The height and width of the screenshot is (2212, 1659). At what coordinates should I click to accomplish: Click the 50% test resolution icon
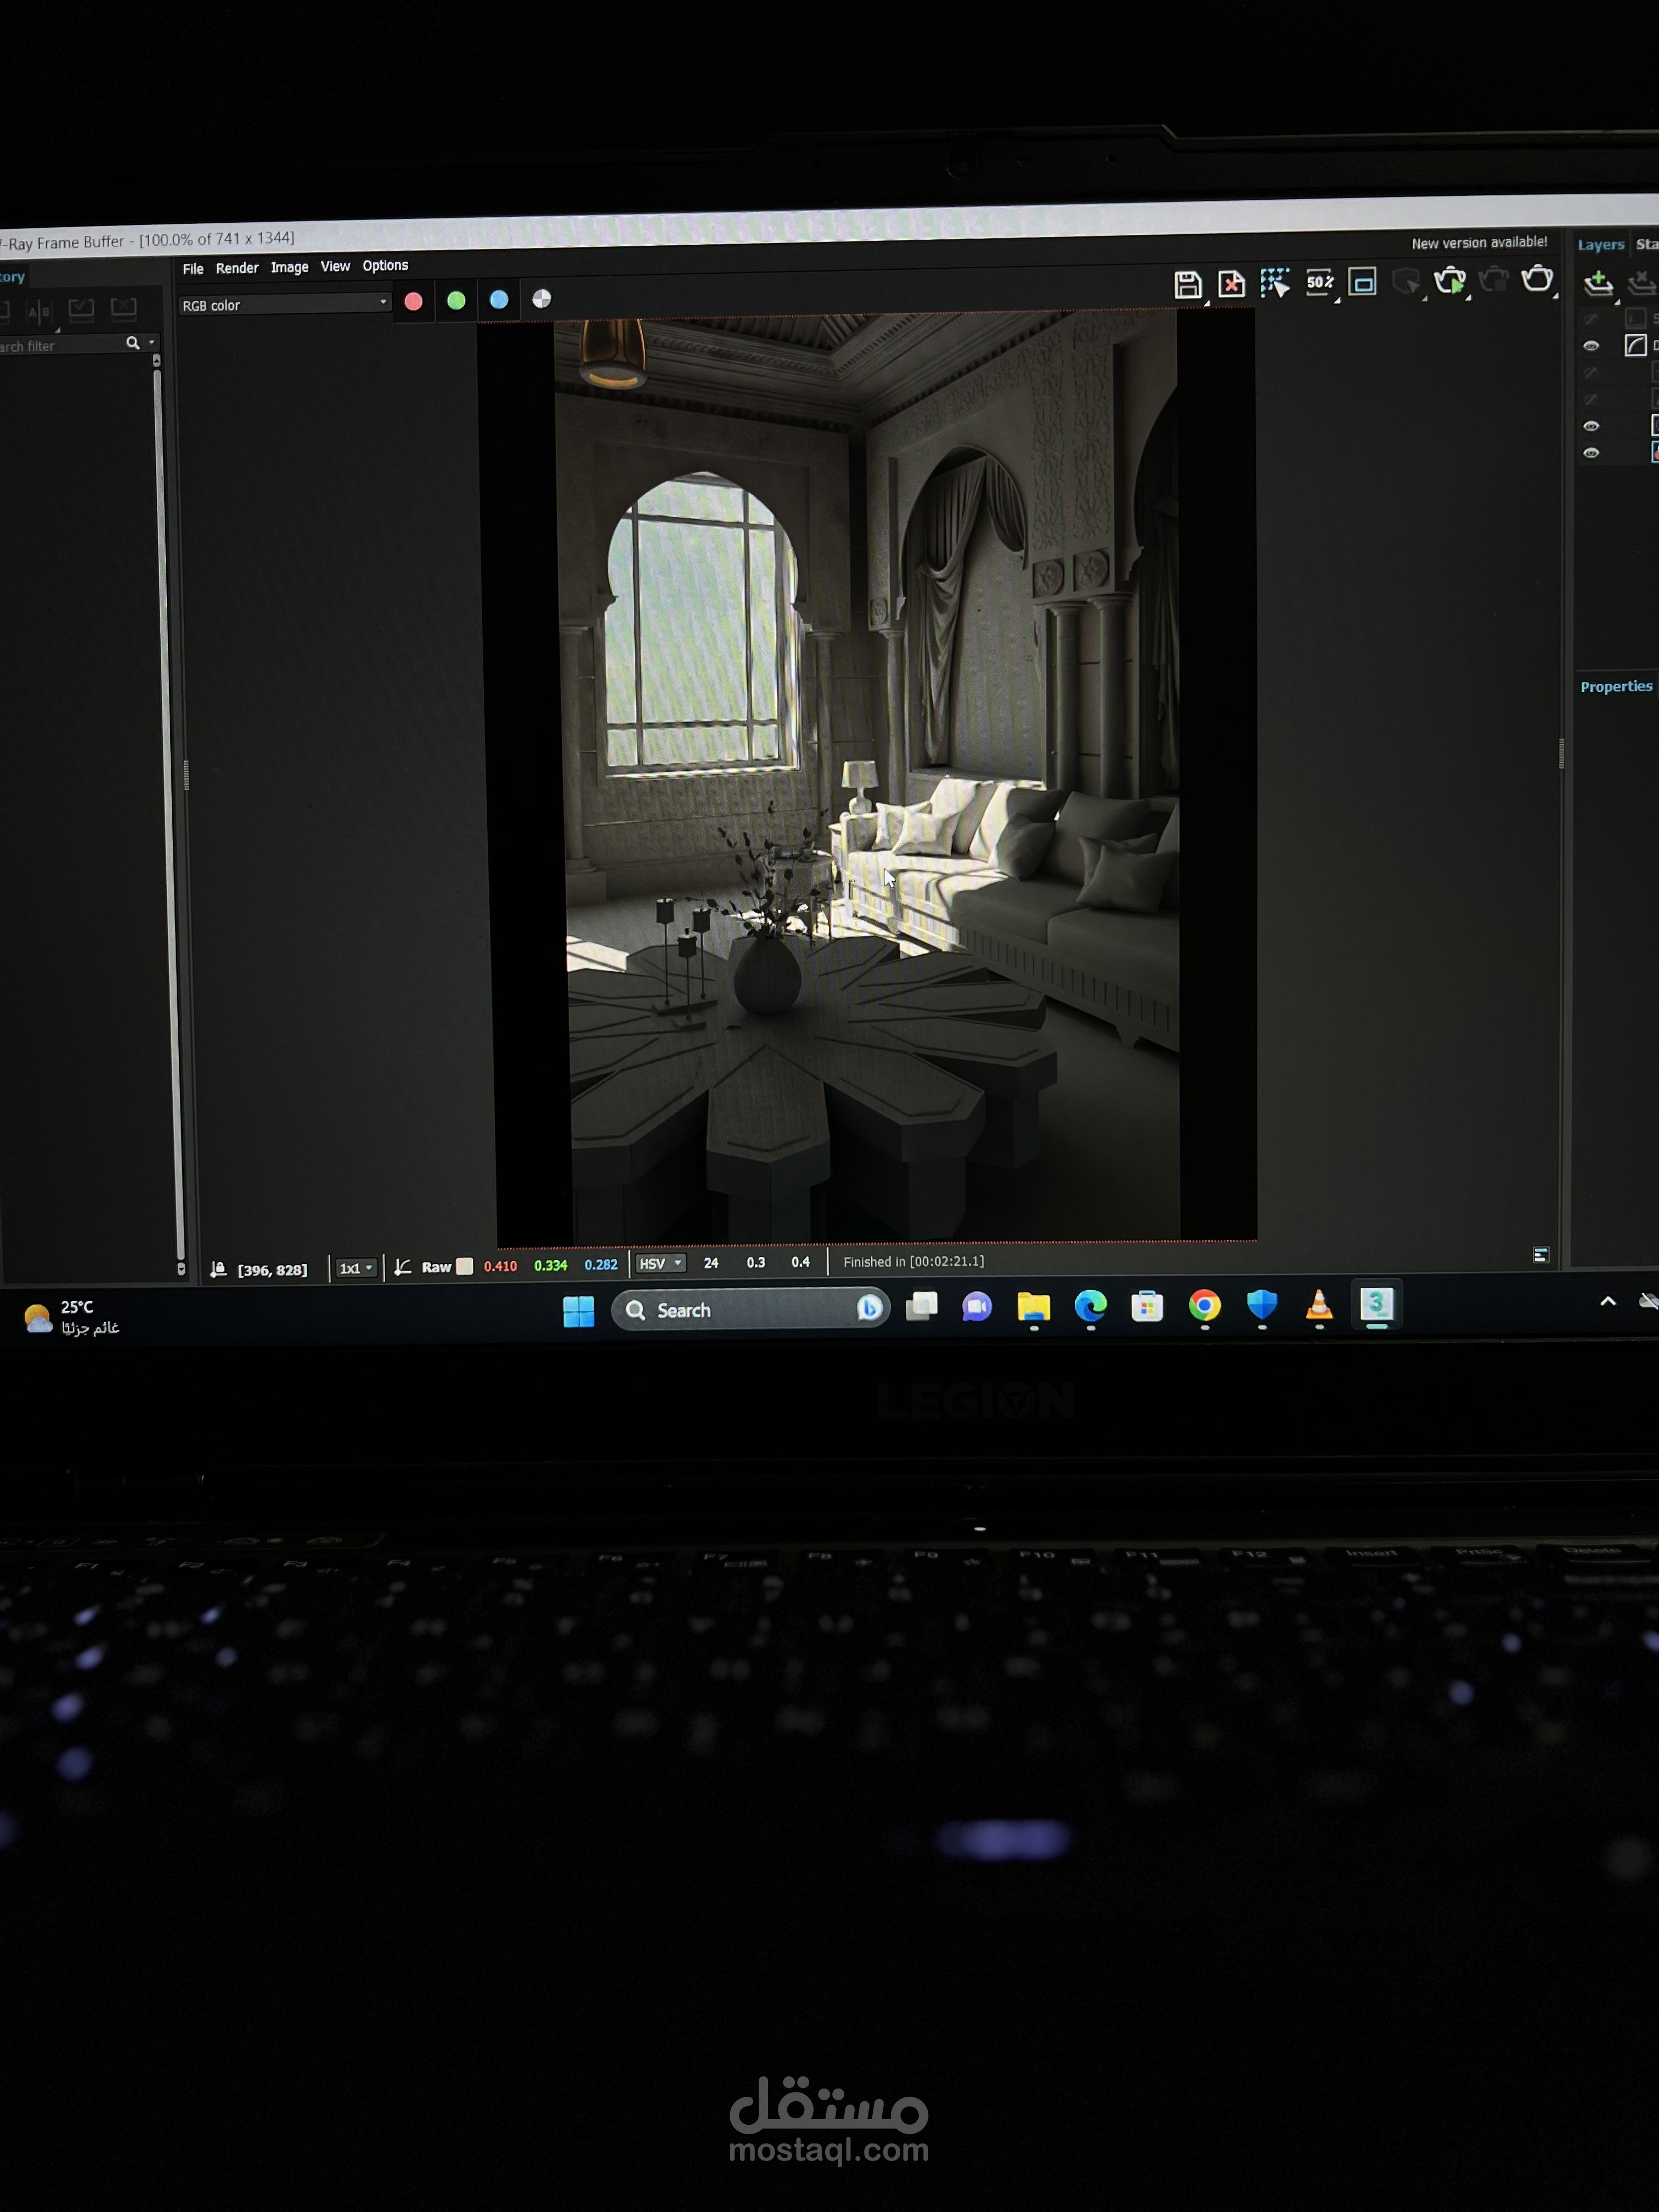point(1319,282)
